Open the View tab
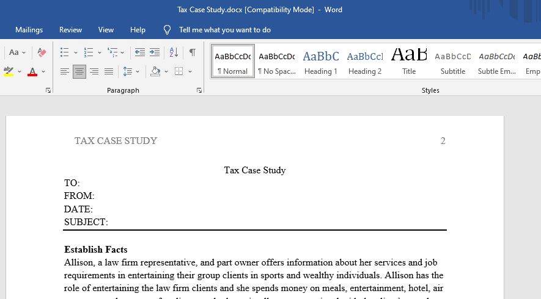The width and height of the screenshot is (541, 299). tap(106, 30)
